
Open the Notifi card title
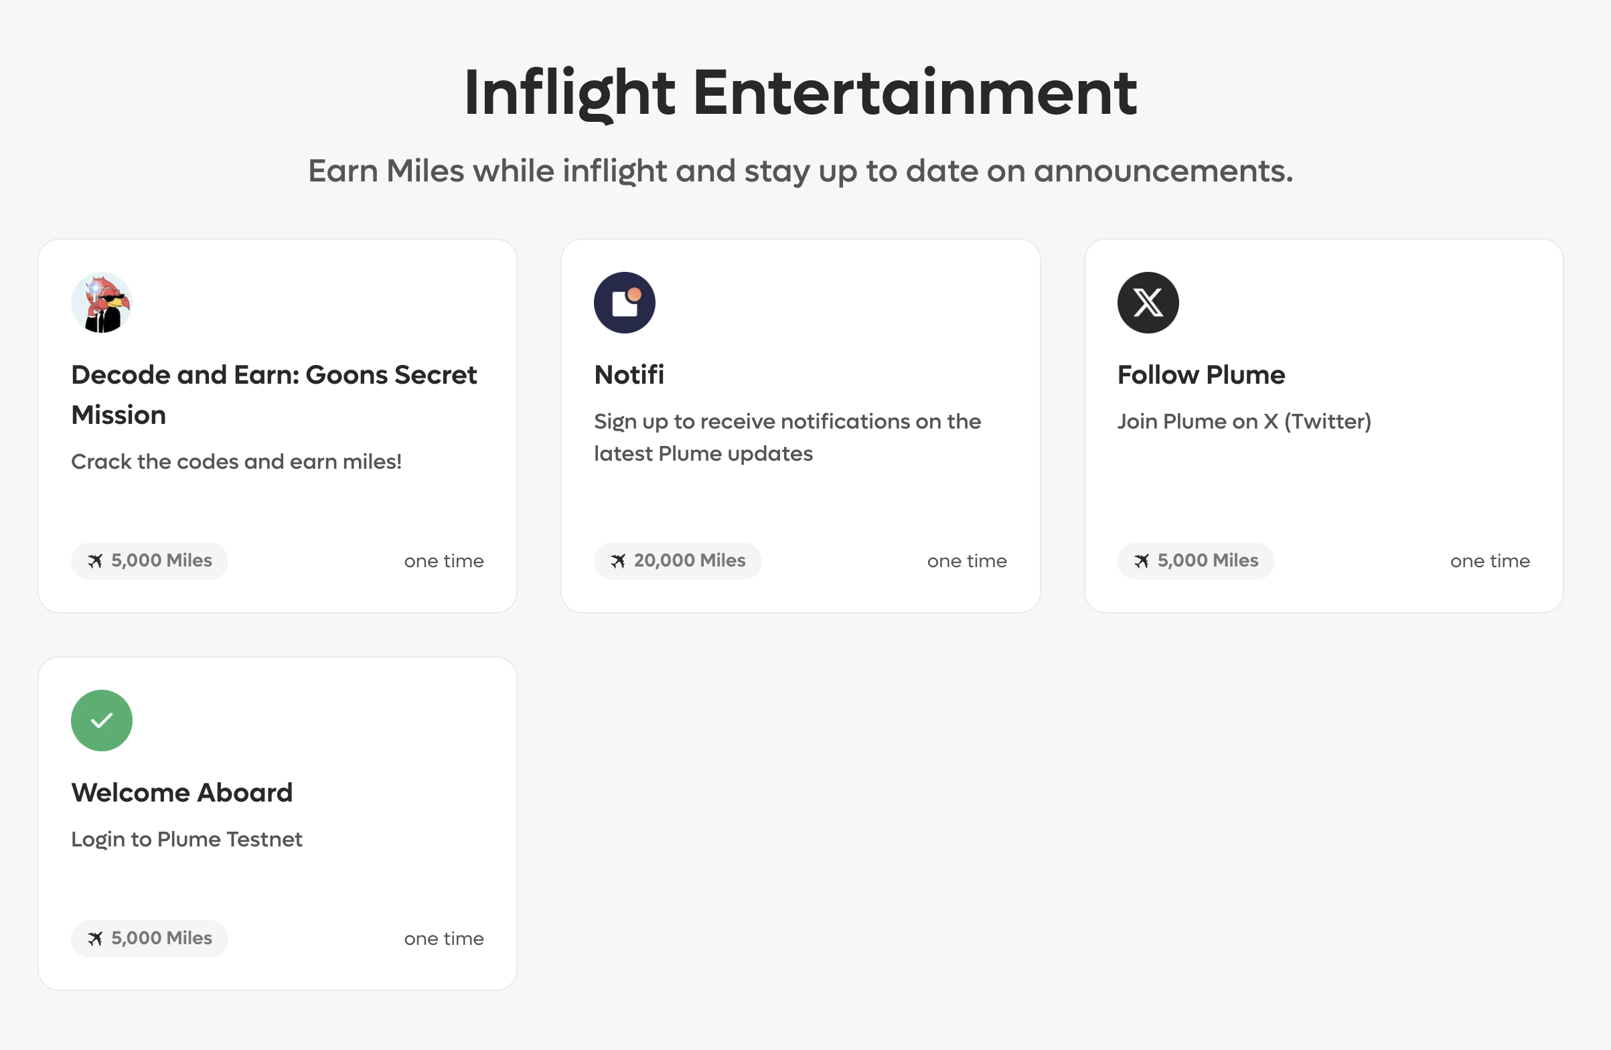coord(629,374)
